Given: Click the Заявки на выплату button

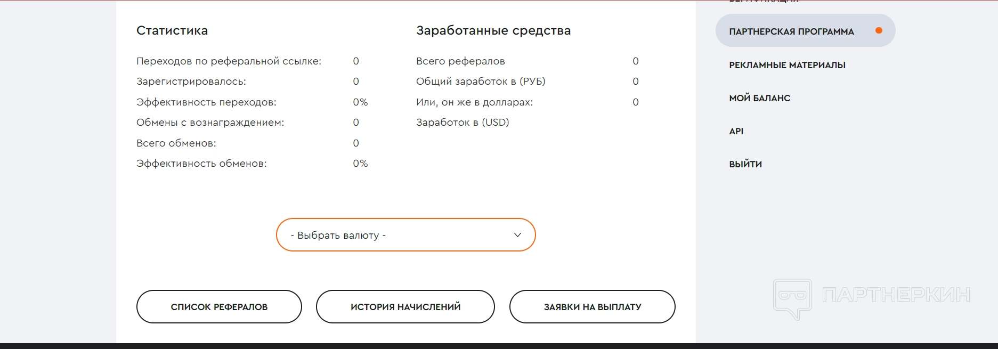Looking at the screenshot, I should (x=592, y=307).
